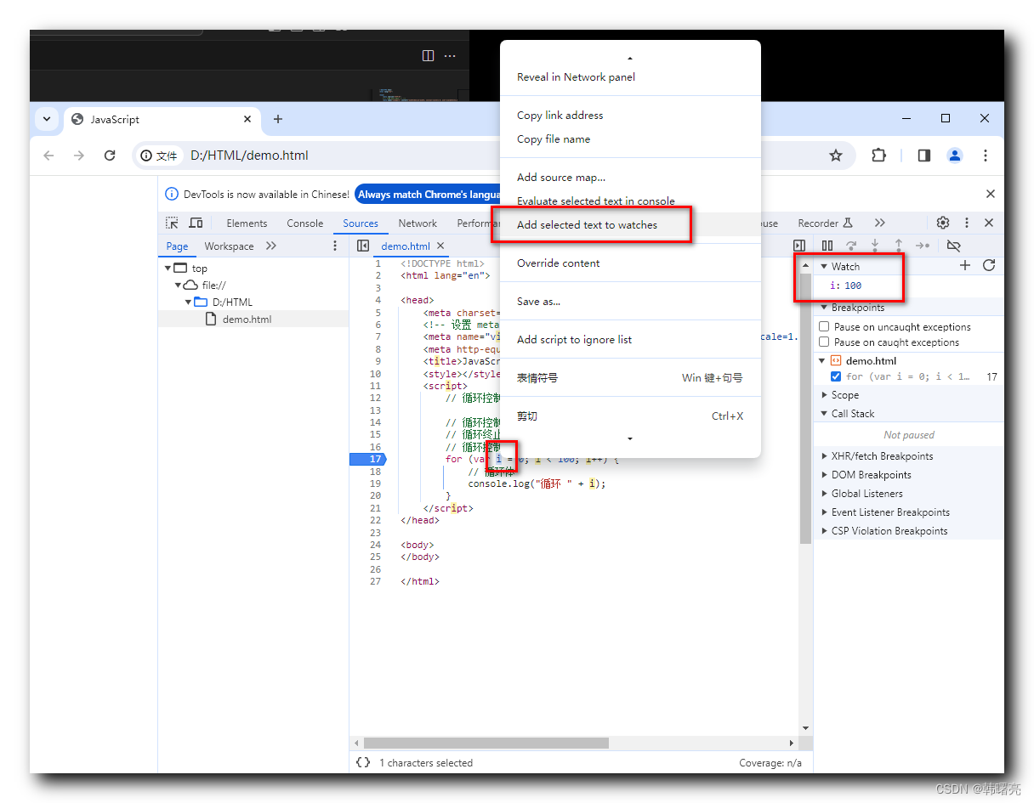Collapse the D:/HTML folder node

click(189, 302)
